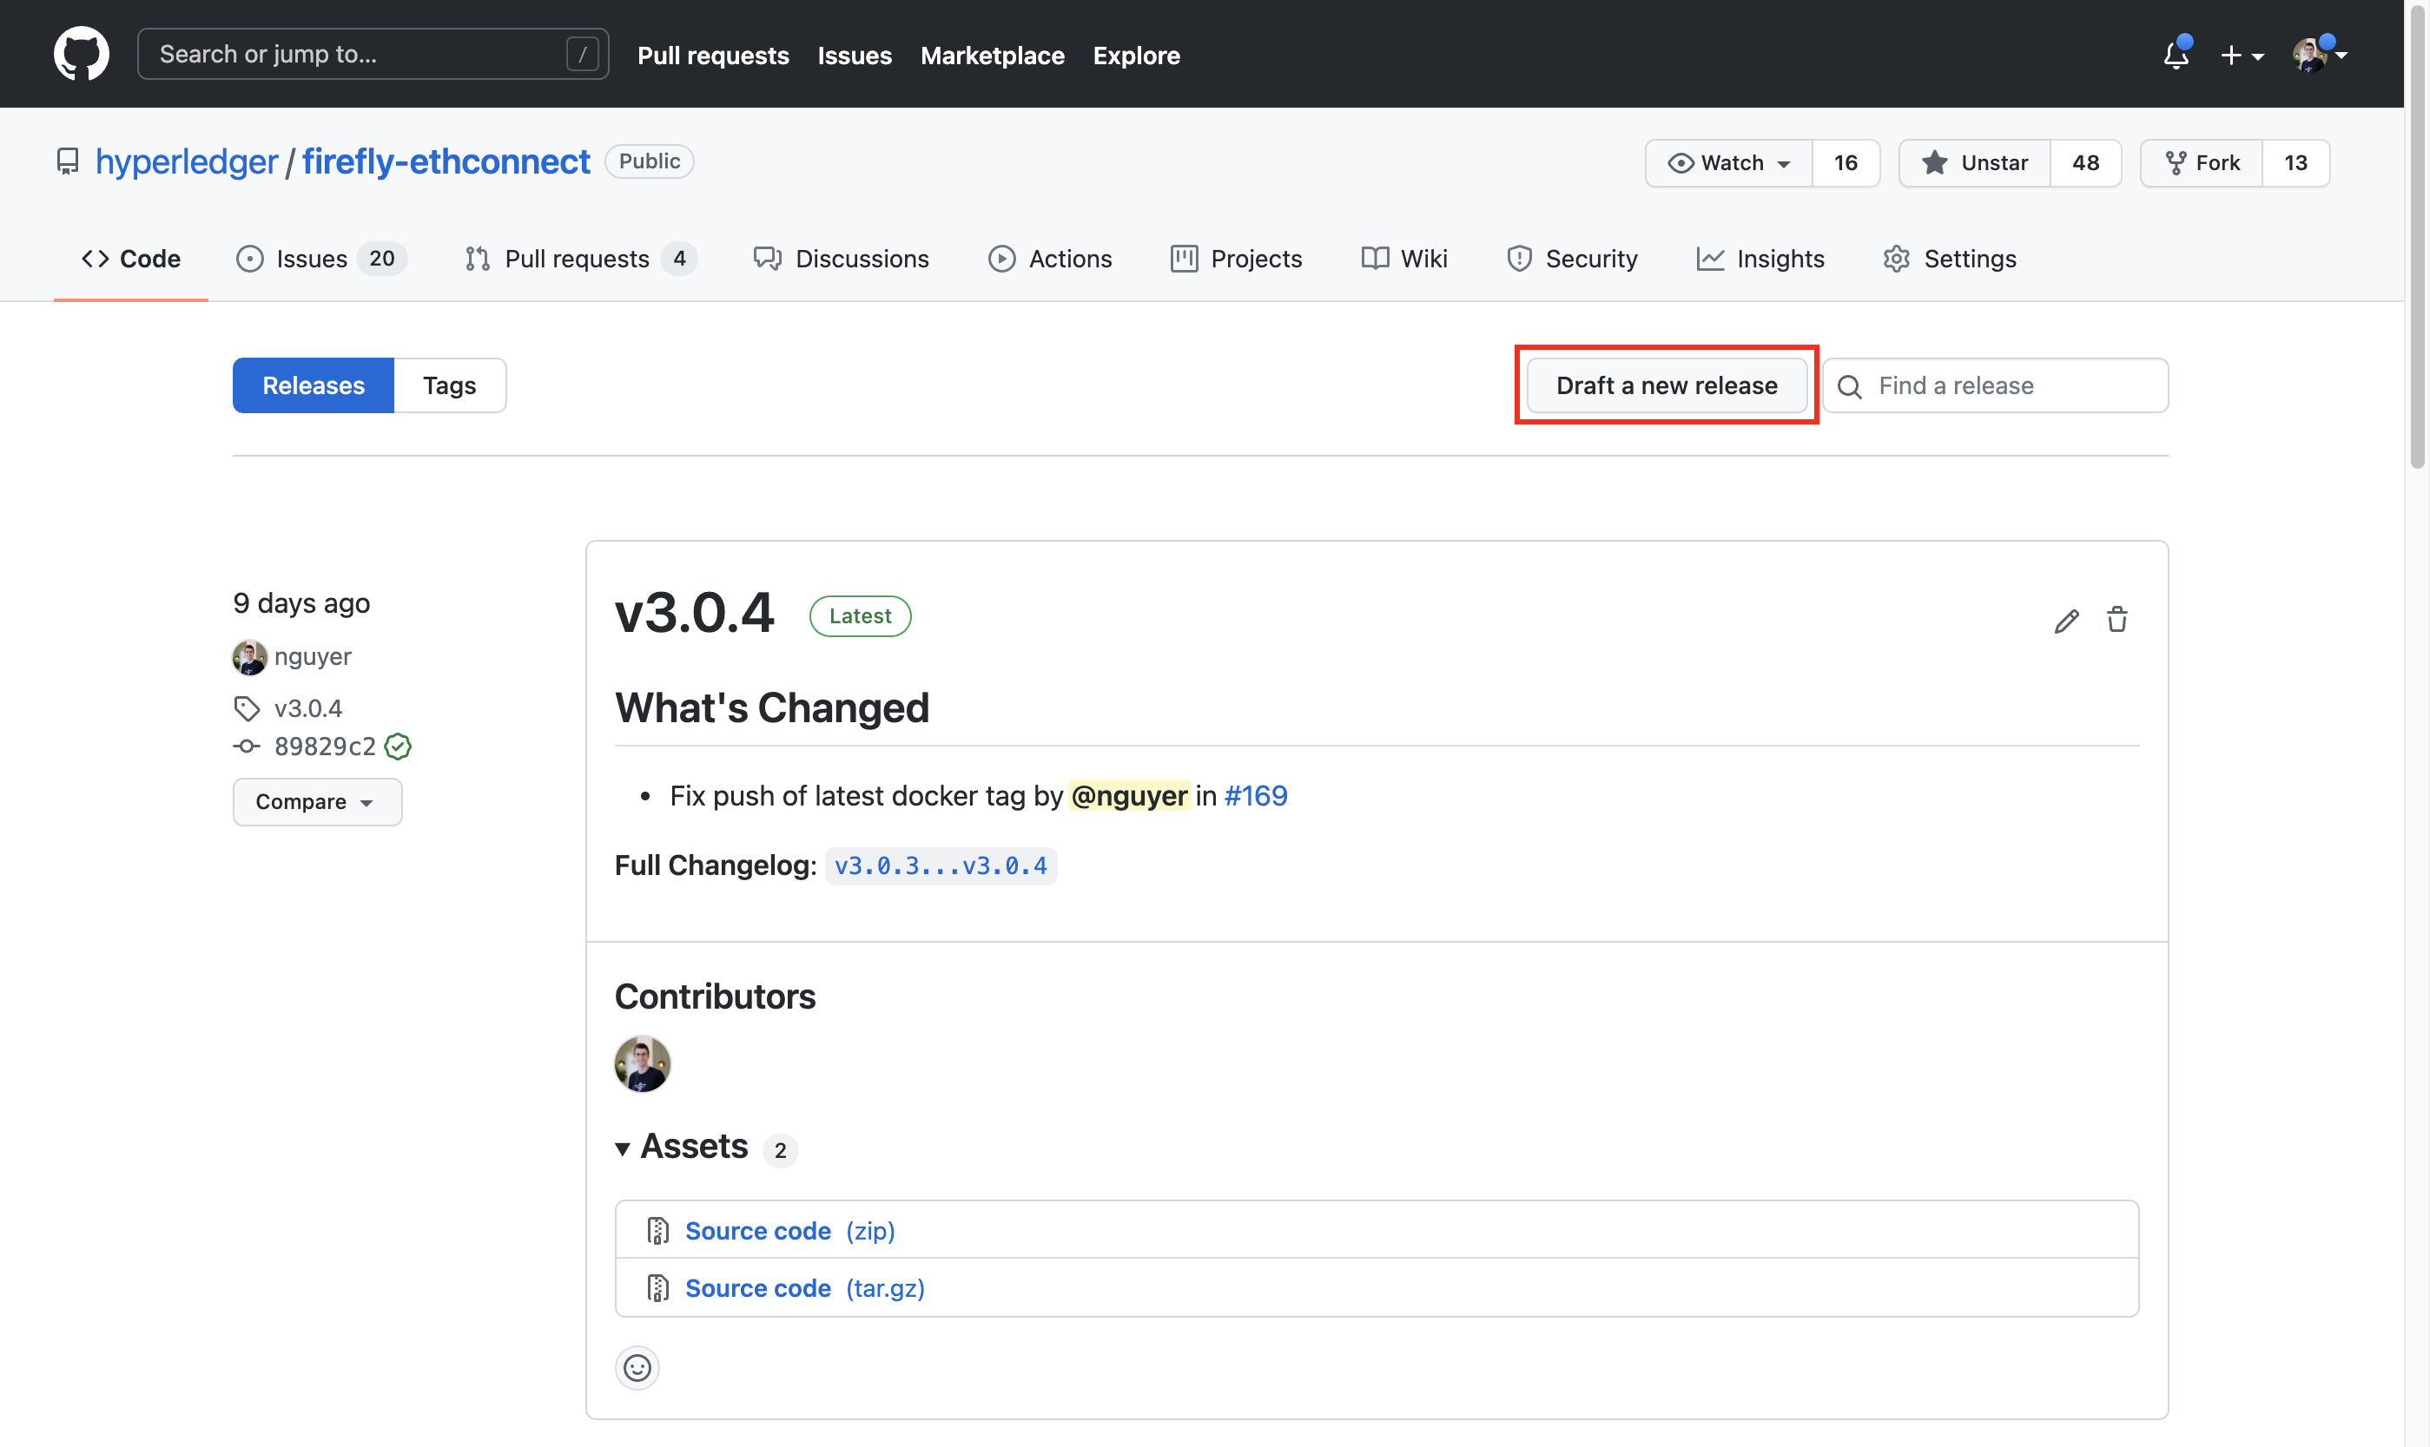Viewport: 2430px width, 1447px height.
Task: Edit the v3.0.4 release with pencil icon
Action: tap(2065, 622)
